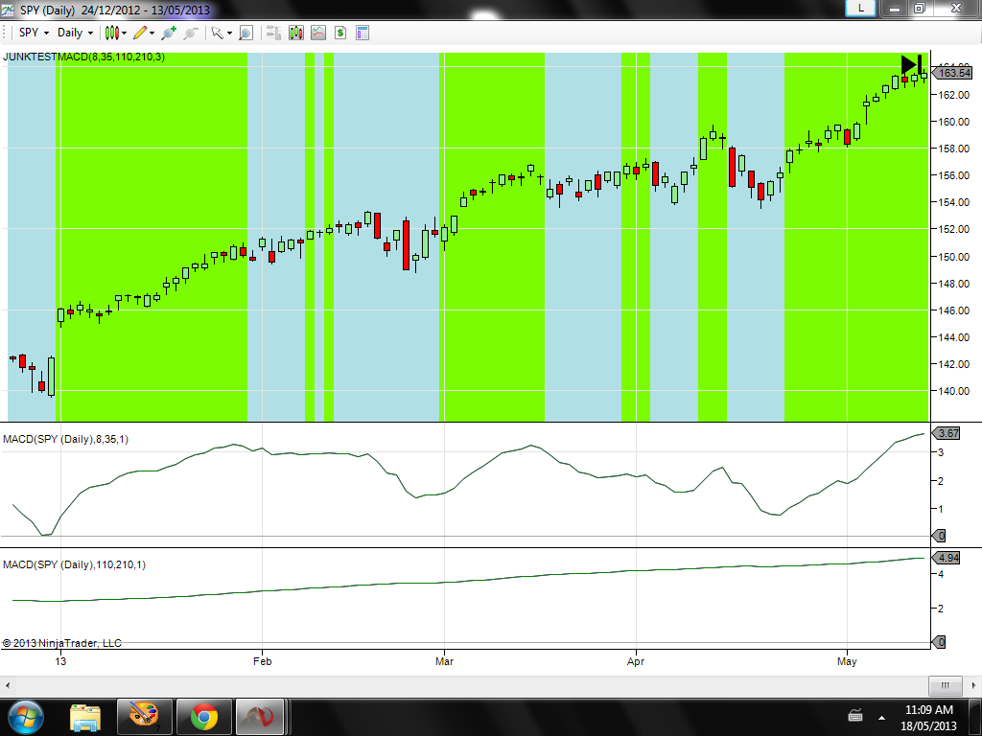The image size is (982, 736).
Task: Open the strategies dollar sign icon
Action: click(340, 33)
